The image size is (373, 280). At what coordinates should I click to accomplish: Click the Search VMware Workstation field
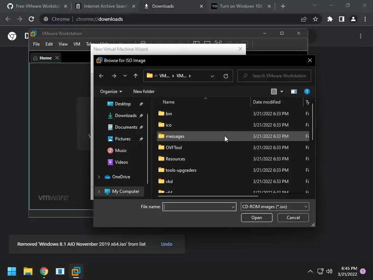274,76
